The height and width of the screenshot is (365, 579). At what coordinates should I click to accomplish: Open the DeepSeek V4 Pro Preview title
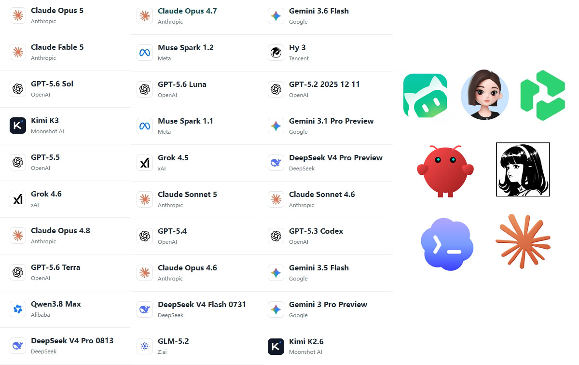pos(336,158)
